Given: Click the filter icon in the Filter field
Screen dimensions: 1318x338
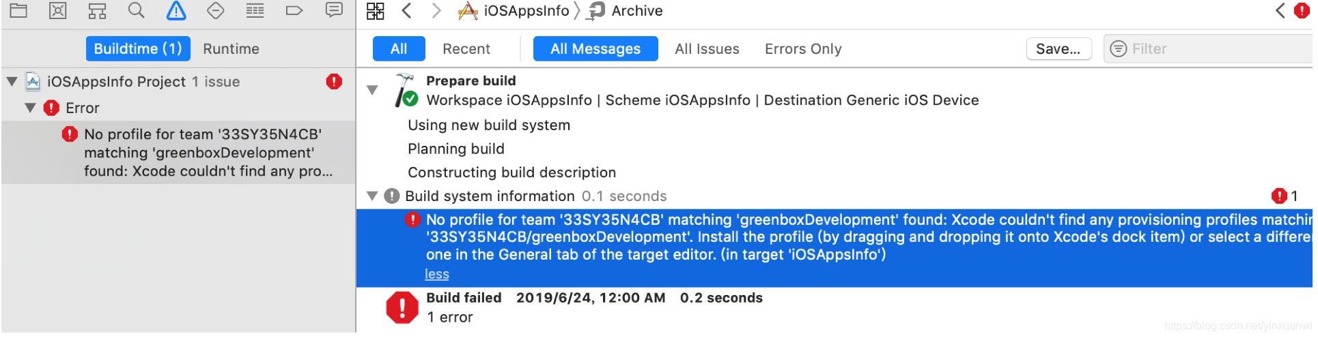Looking at the screenshot, I should click(1118, 49).
